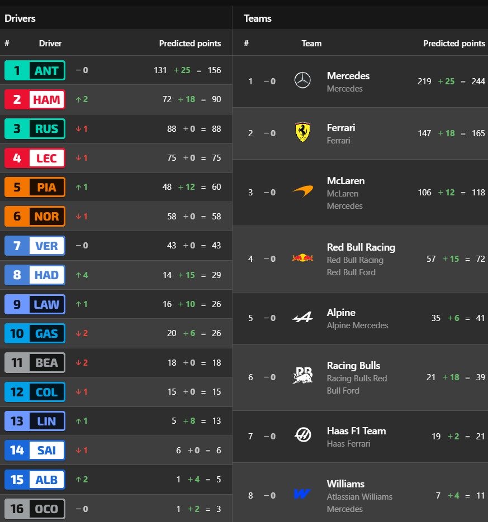
Task: Select the PIA driver badge
Action: 35,187
